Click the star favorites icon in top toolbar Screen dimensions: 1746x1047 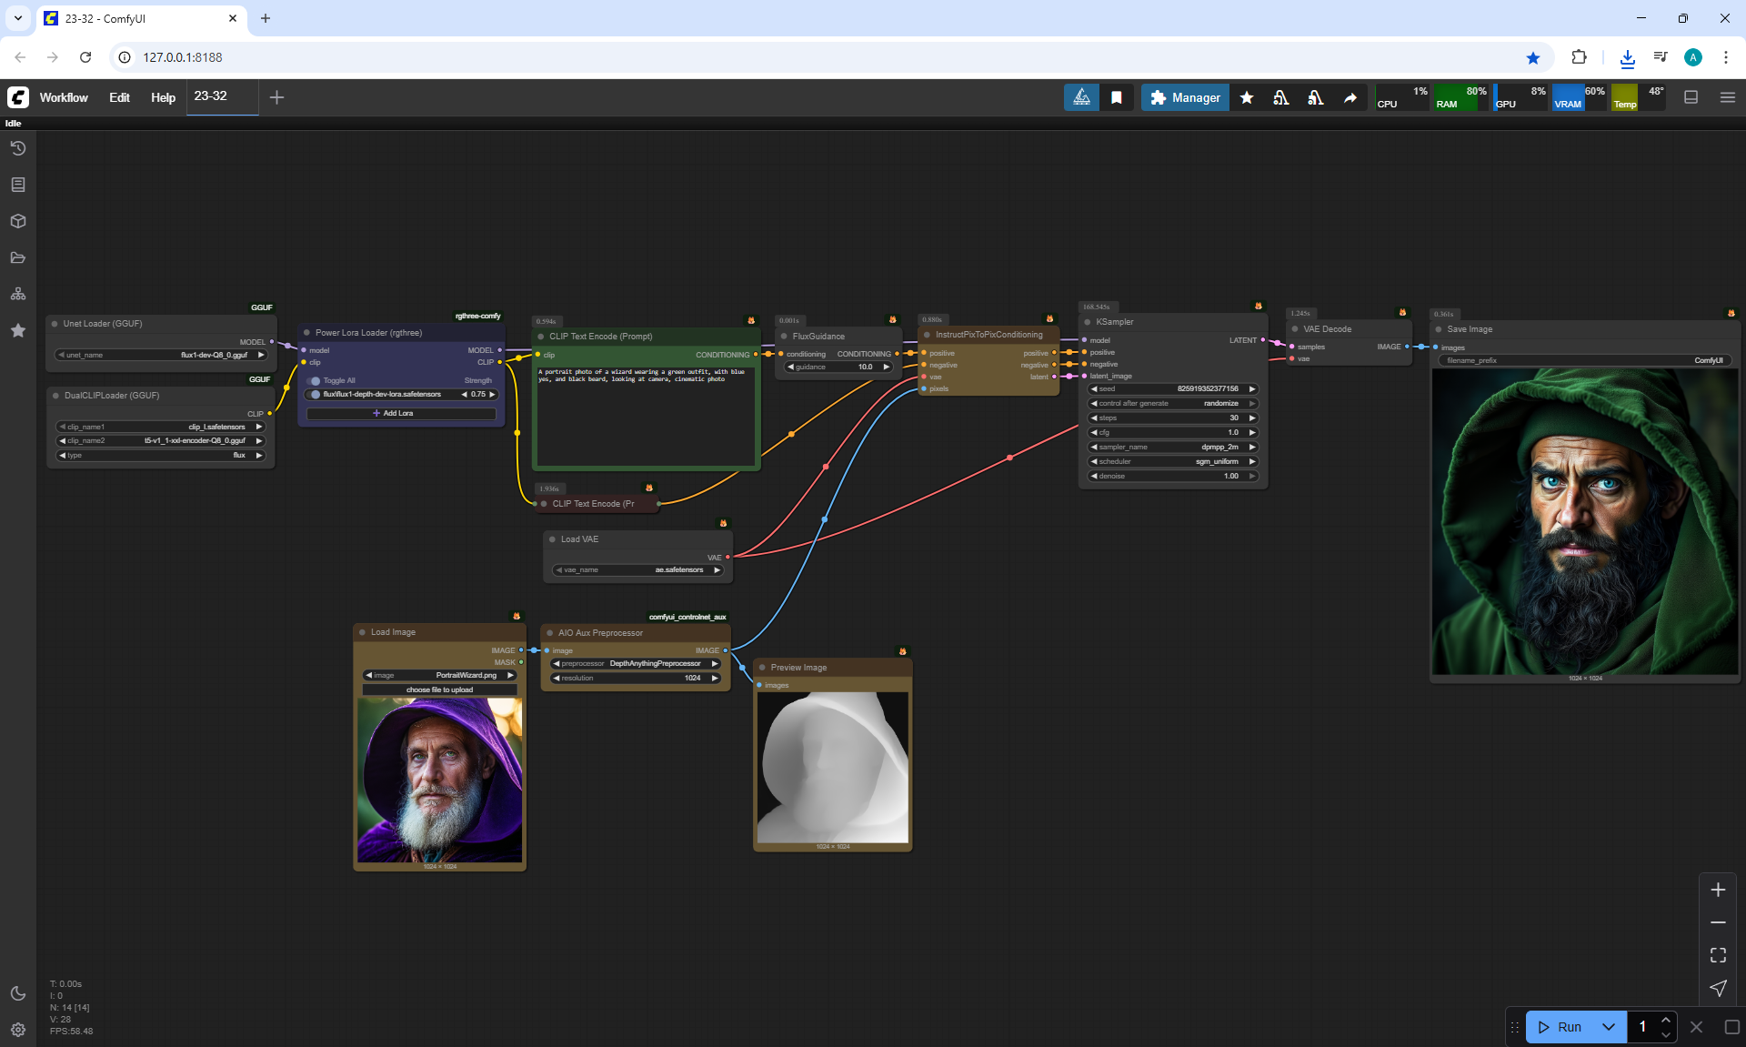click(1247, 97)
